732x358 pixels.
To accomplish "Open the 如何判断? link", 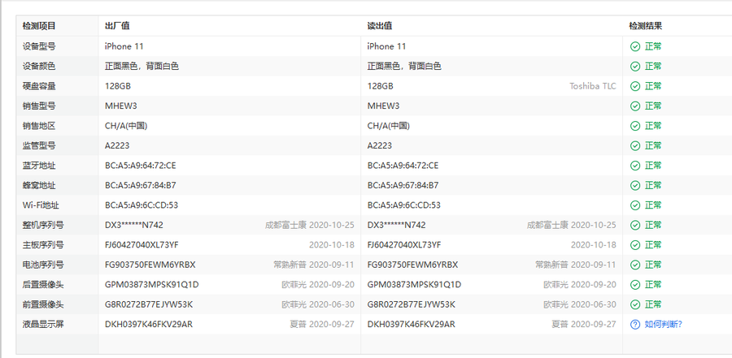I will [x=664, y=325].
